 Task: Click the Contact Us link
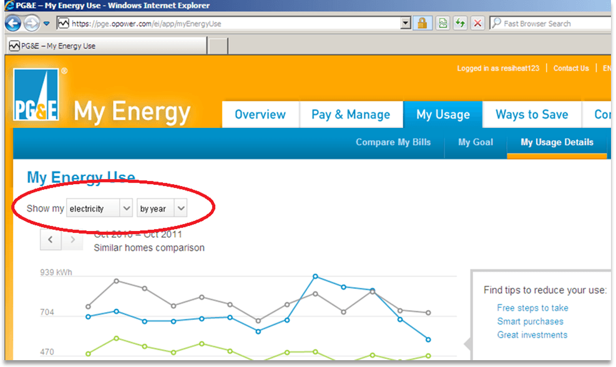point(570,69)
